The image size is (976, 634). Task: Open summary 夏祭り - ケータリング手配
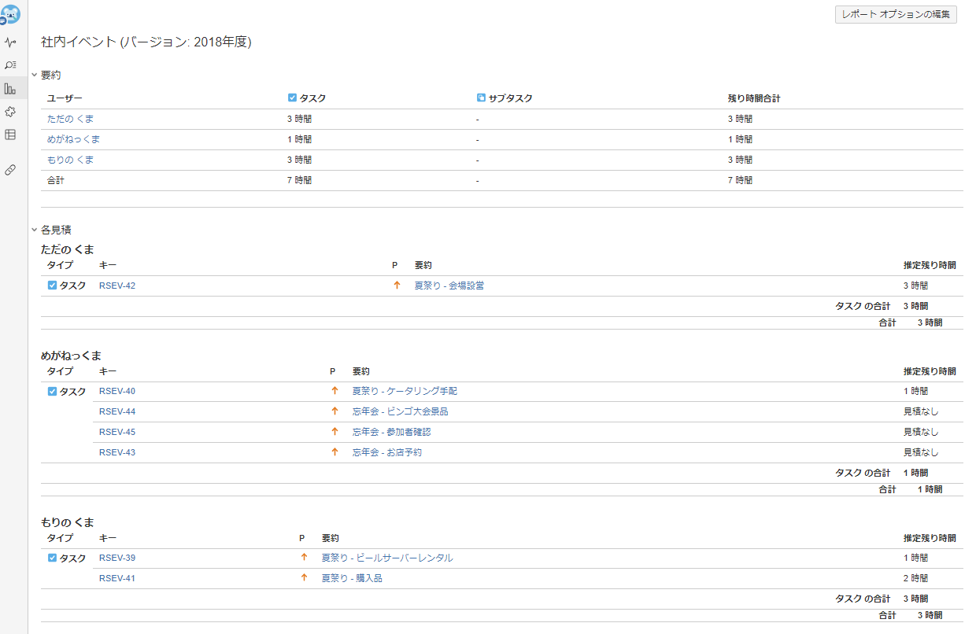pos(405,391)
